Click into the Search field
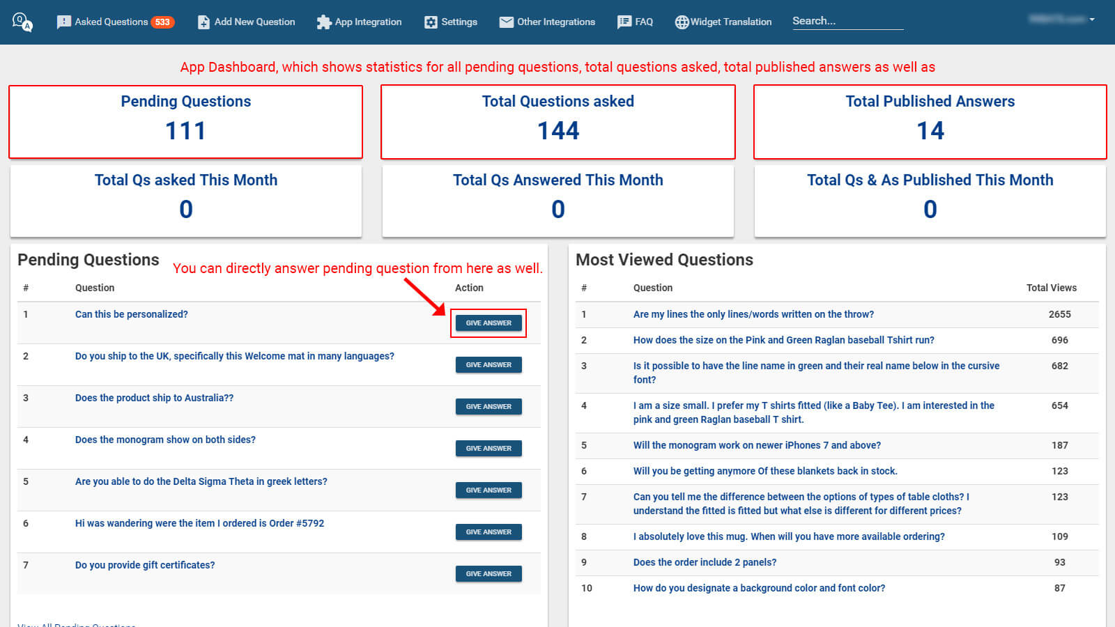1115x627 pixels. (847, 22)
